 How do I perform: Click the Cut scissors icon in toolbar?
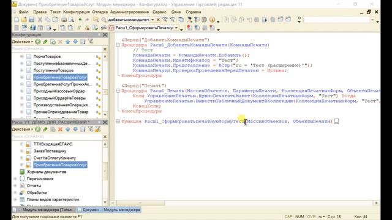click(40, 20)
